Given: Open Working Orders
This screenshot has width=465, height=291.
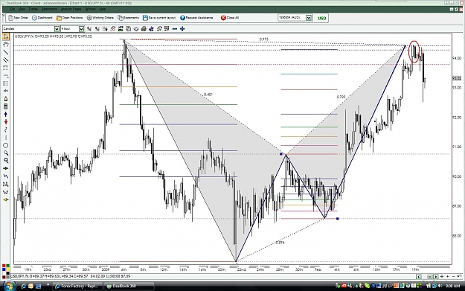Looking at the screenshot, I should pyautogui.click(x=100, y=18).
